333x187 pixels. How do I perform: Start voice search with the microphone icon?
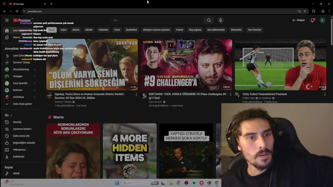[221, 20]
